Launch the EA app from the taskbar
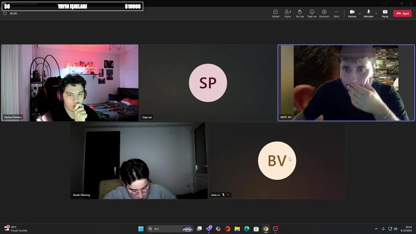The height and width of the screenshot is (234, 416). pyautogui.click(x=227, y=229)
